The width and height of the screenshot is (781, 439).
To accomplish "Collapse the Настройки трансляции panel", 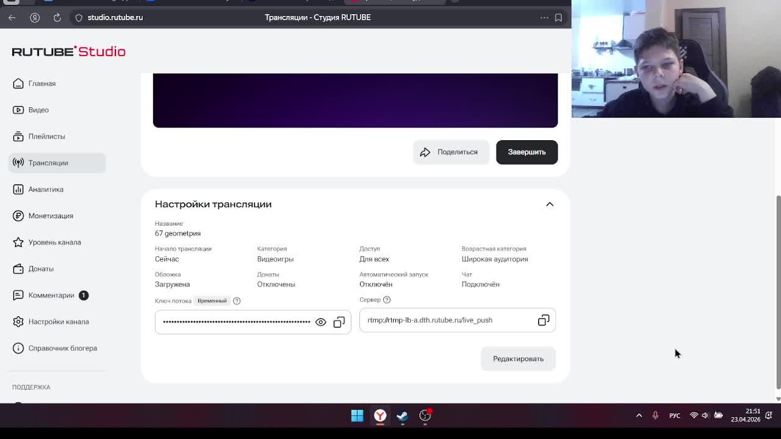I will tap(550, 204).
